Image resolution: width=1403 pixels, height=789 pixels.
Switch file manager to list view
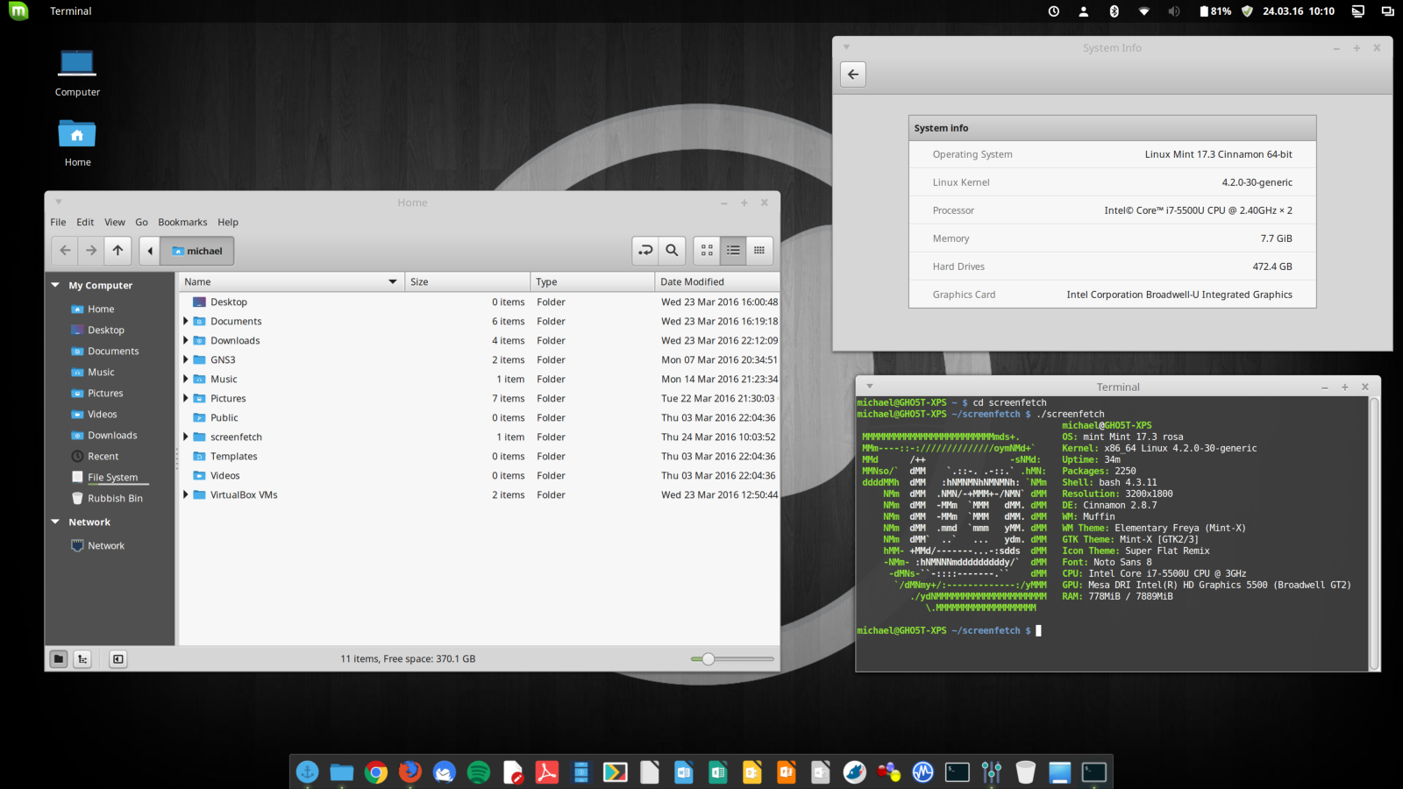coord(733,251)
